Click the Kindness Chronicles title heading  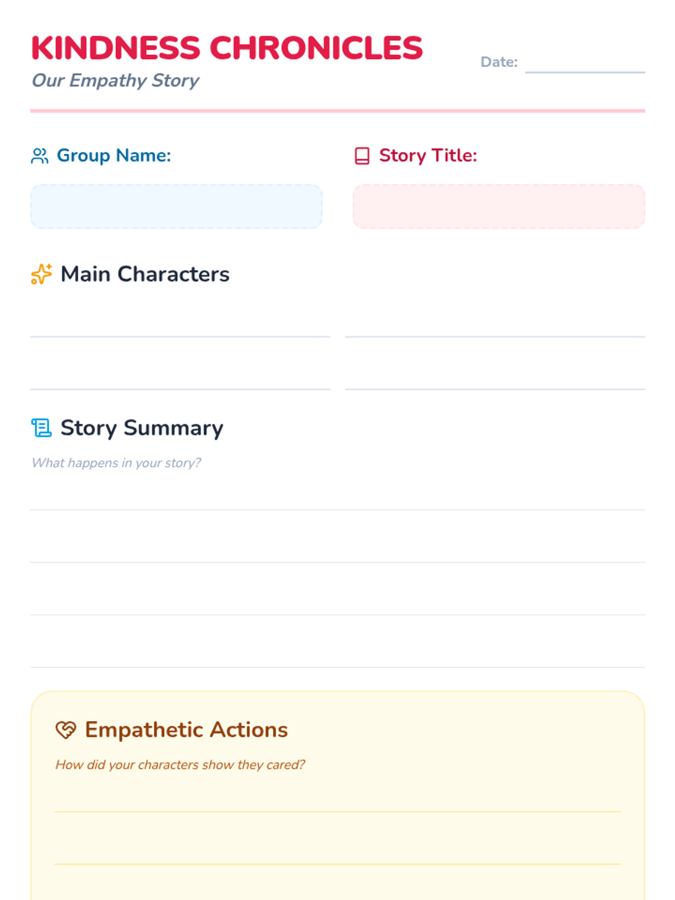[x=227, y=48]
